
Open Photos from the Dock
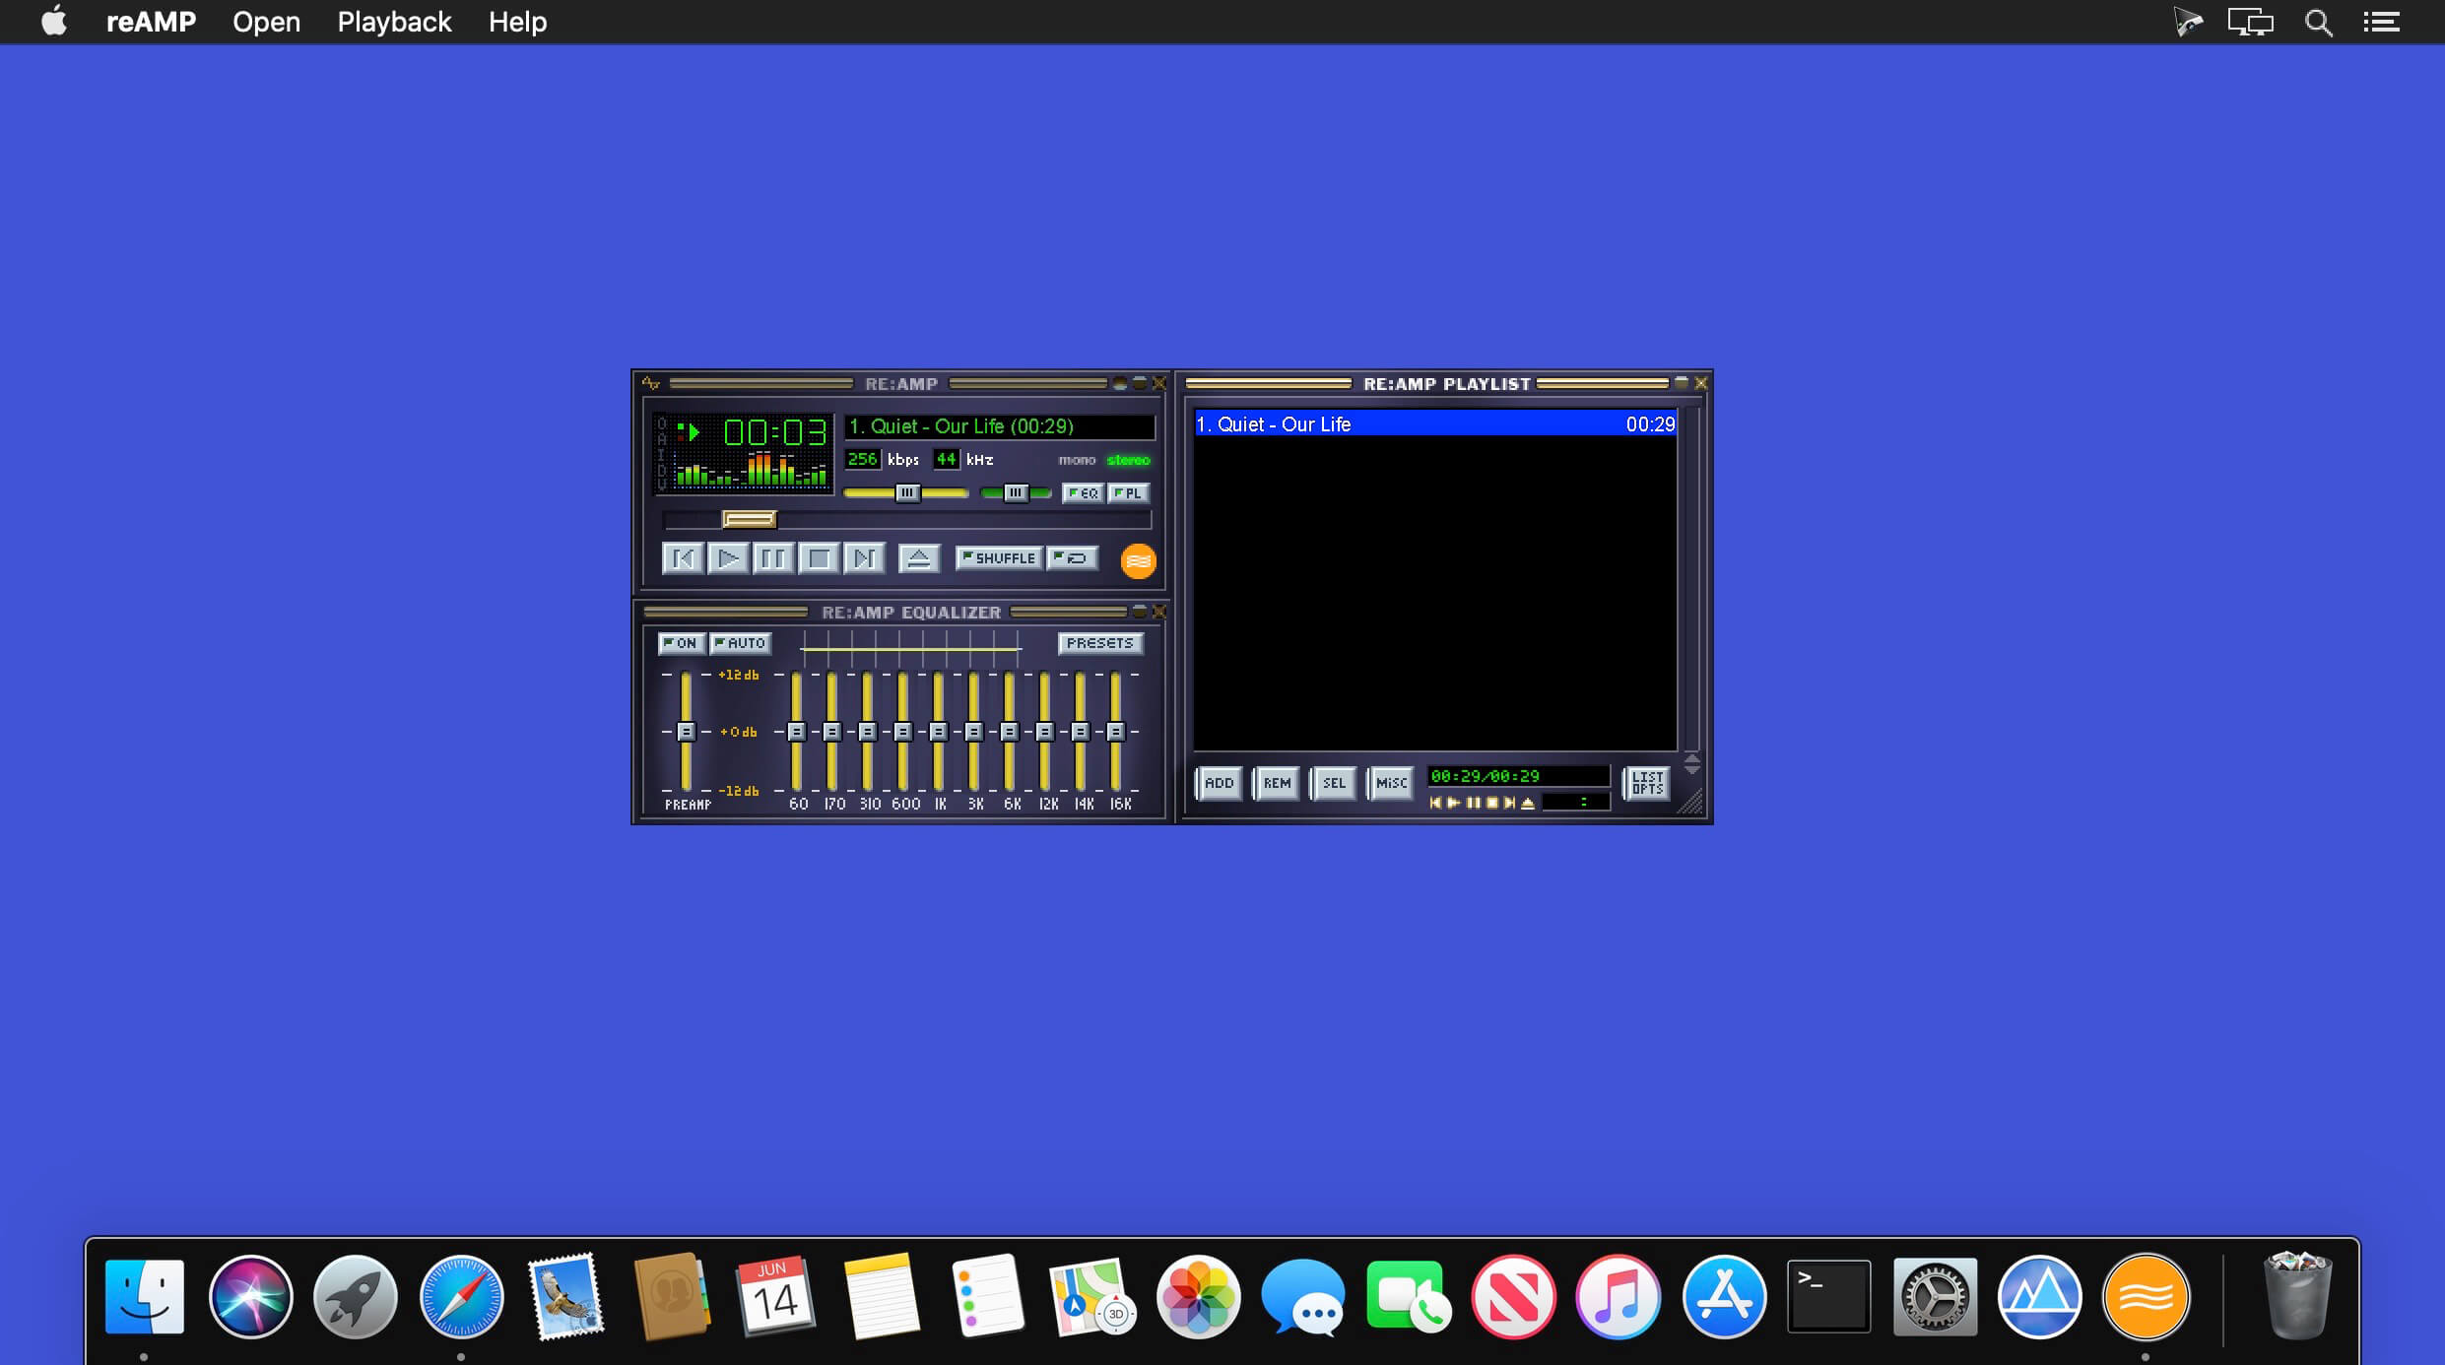point(1198,1297)
